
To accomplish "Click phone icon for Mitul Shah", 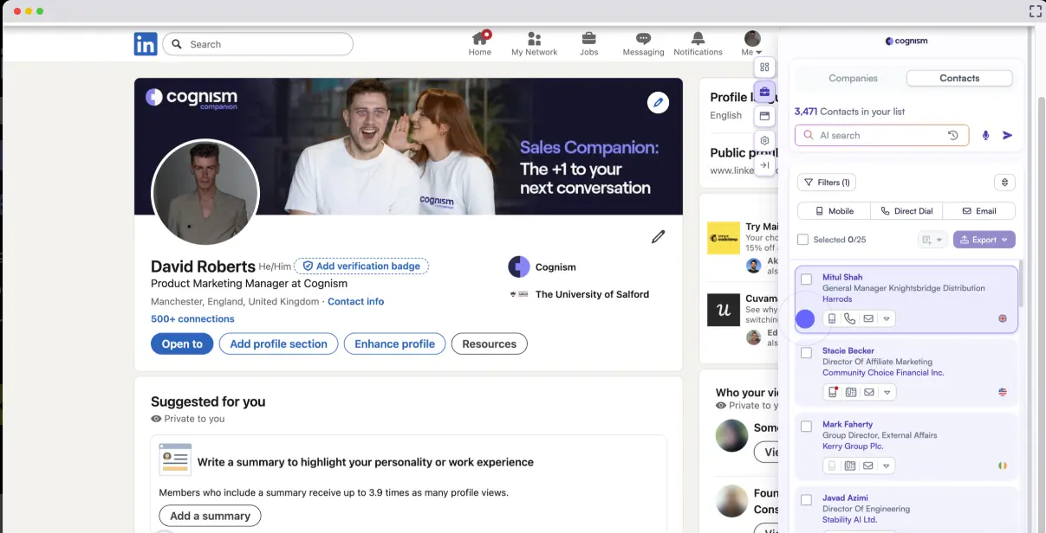I will tap(849, 319).
